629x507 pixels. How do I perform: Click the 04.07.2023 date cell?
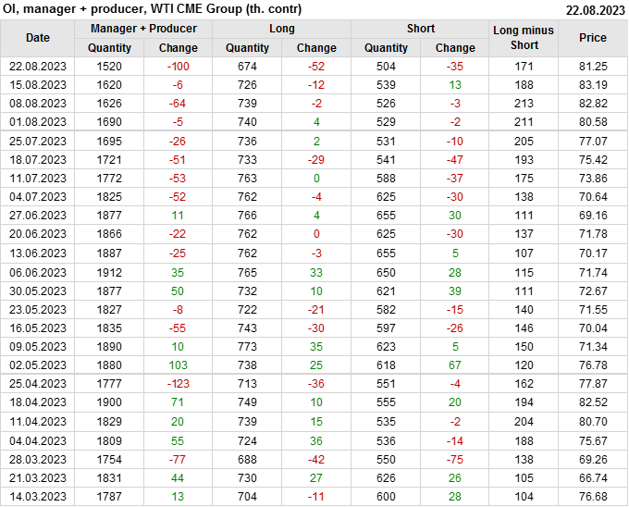click(x=38, y=197)
